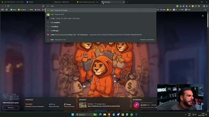Image resolution: width=209 pixels, height=117 pixels.
Task: Open Spotify from the taskbar
Action: pos(132,115)
